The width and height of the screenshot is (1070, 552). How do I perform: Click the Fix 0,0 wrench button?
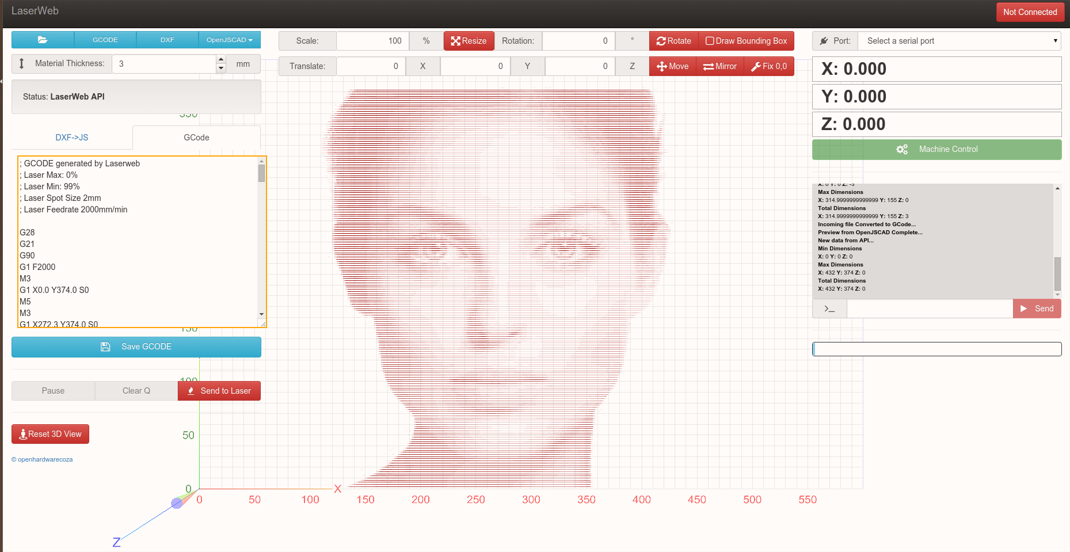pyautogui.click(x=769, y=66)
